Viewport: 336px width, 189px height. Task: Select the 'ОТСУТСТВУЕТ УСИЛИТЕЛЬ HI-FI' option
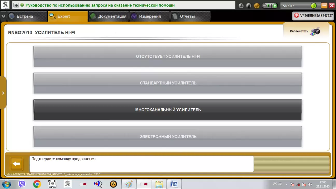168,56
